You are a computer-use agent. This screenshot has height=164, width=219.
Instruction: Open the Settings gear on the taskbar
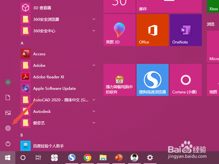point(150,158)
